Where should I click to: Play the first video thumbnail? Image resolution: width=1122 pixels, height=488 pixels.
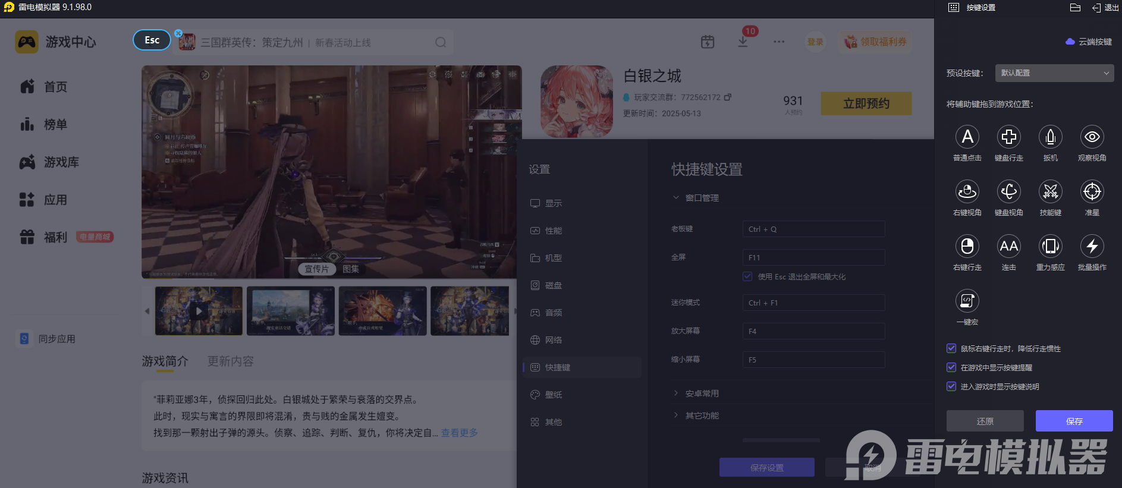(199, 311)
